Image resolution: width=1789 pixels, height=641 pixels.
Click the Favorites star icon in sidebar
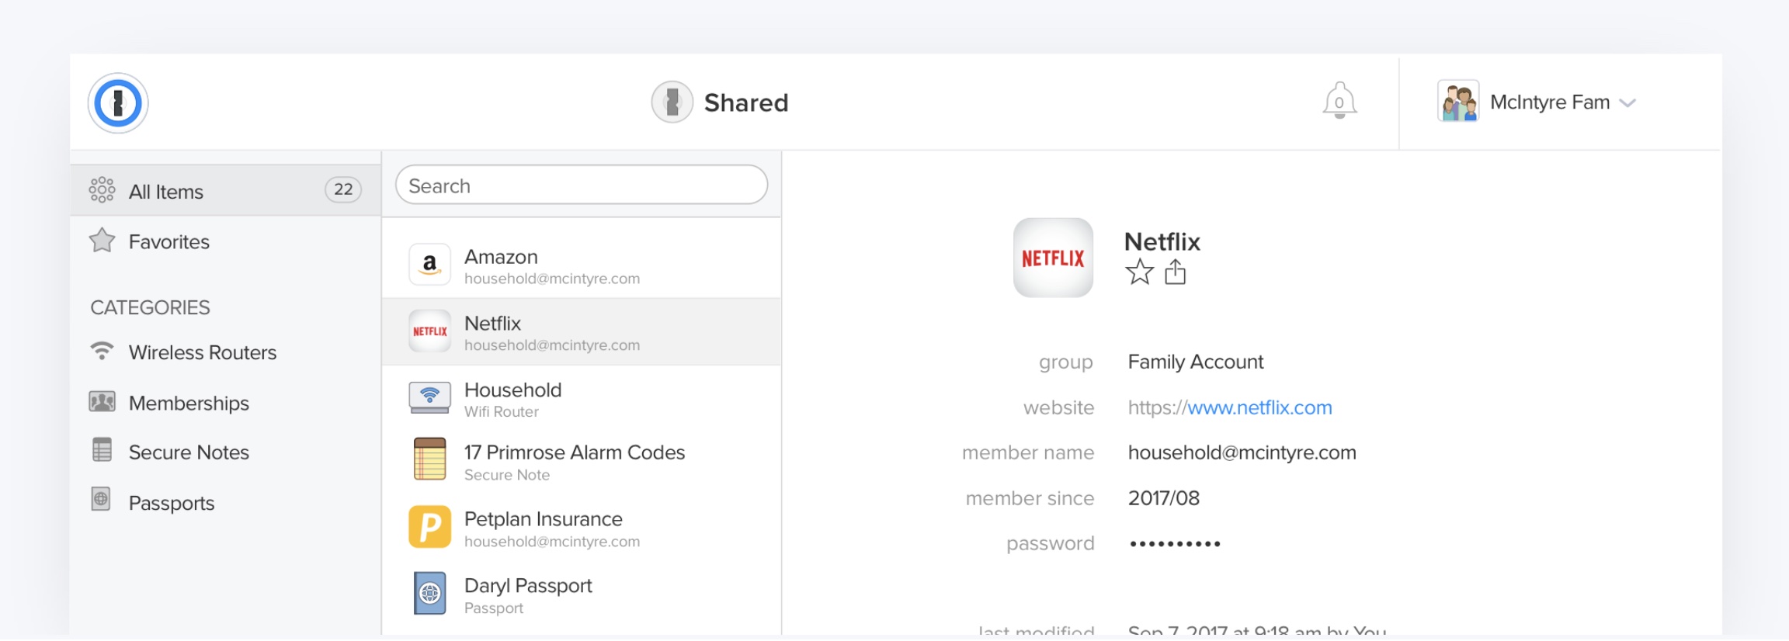tap(102, 241)
